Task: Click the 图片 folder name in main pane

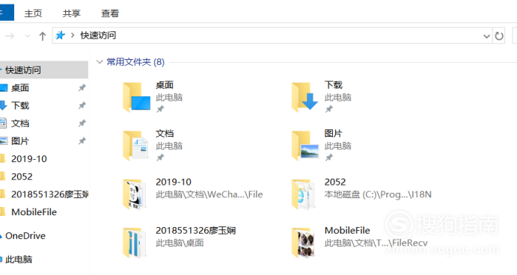Action: pos(334,133)
